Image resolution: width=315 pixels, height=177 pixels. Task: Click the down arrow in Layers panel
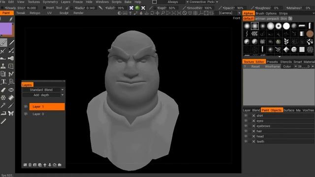pos(50,165)
